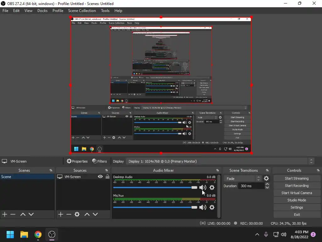
Task: Open source Properties with gear icon
Action: (77, 161)
